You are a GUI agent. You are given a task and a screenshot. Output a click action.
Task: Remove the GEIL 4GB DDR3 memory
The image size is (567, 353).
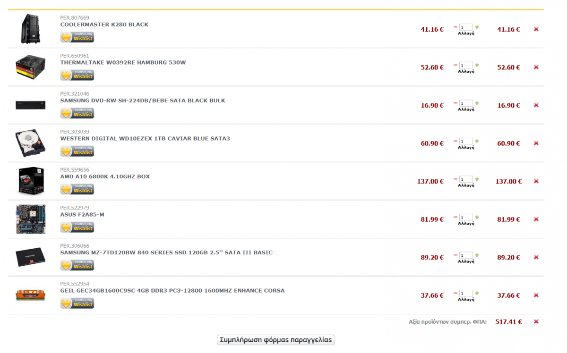pyautogui.click(x=536, y=295)
